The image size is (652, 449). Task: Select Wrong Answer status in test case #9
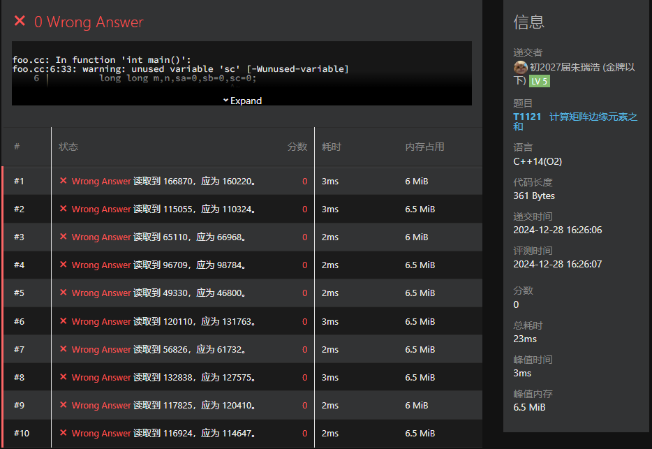coord(101,405)
